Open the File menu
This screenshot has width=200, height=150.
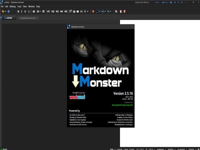(x=2, y=7)
